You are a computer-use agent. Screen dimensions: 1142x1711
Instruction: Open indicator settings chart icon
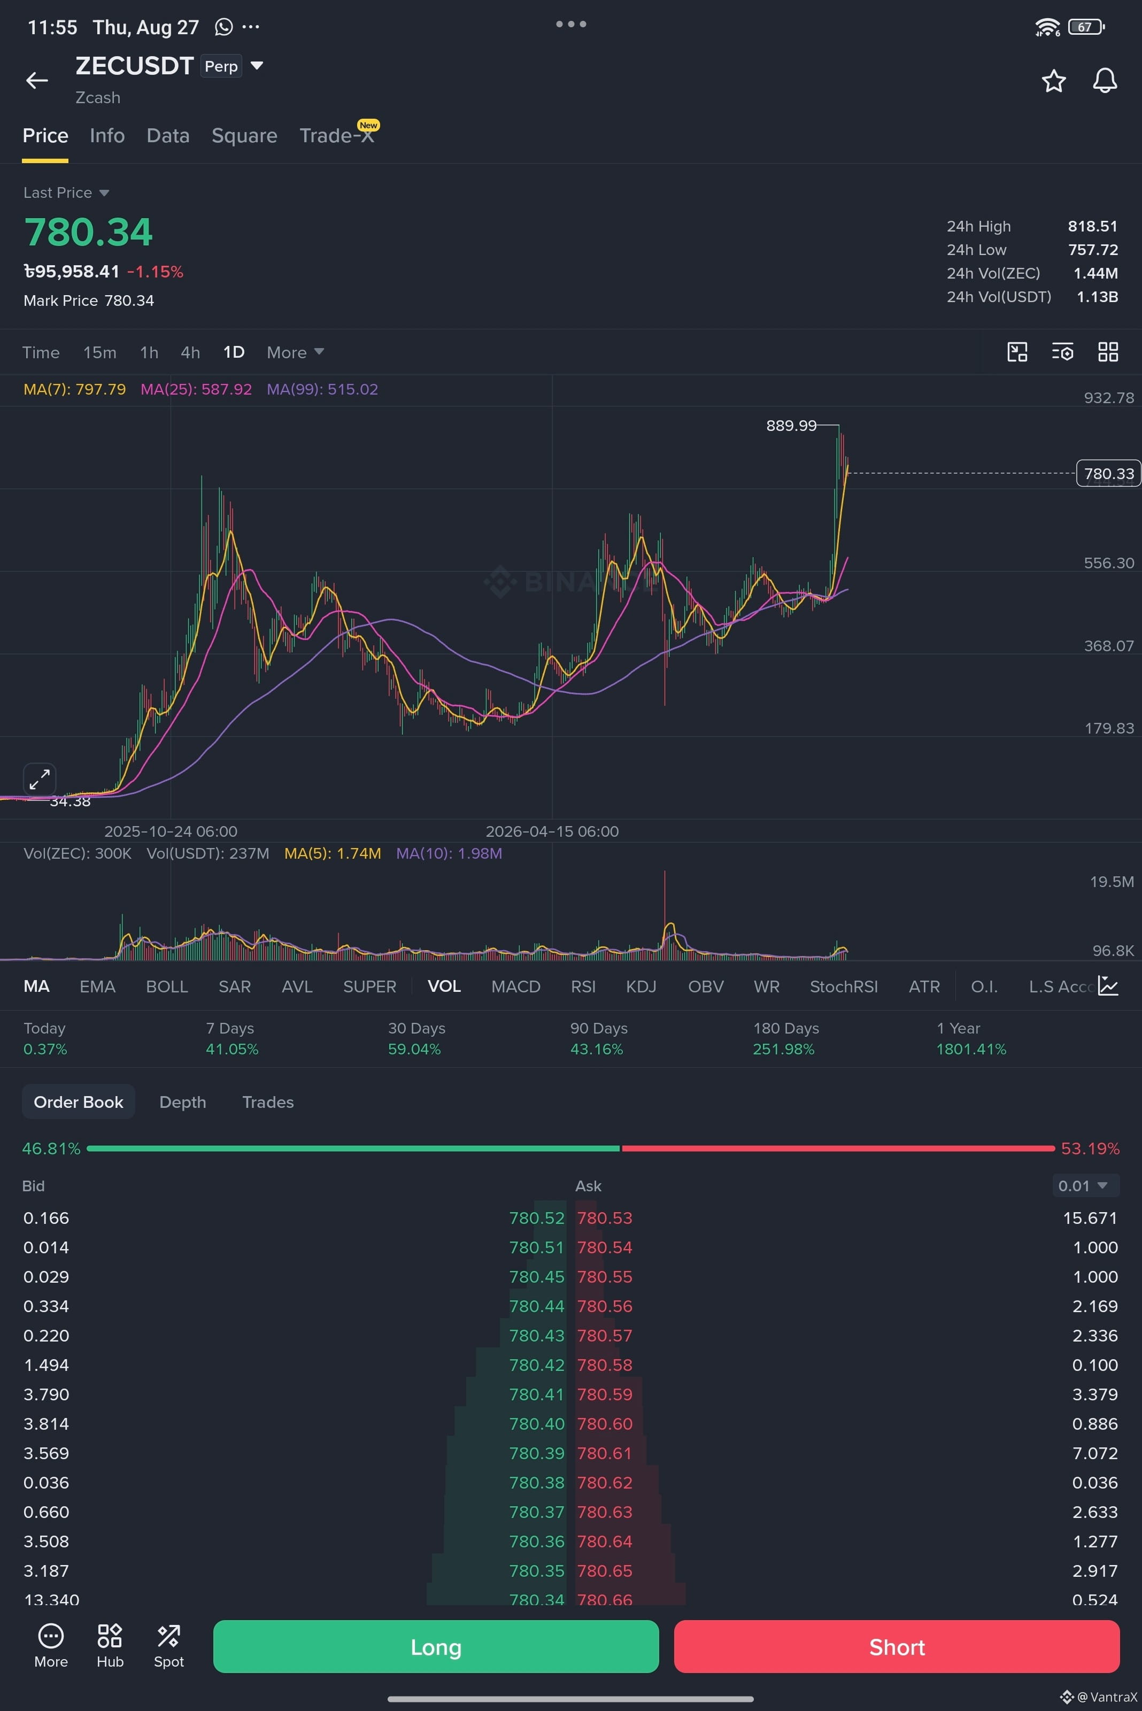click(x=1108, y=985)
